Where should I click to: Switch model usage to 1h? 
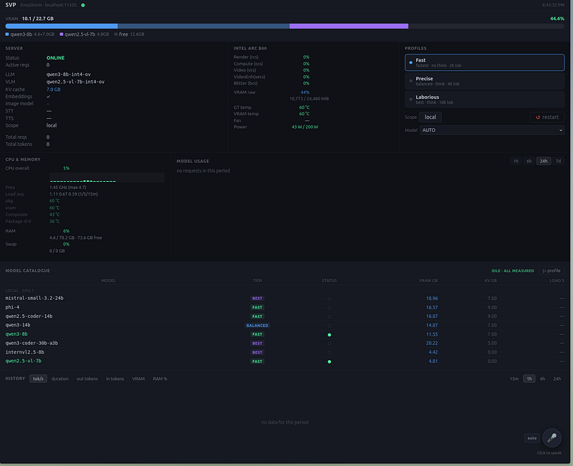[x=516, y=161]
